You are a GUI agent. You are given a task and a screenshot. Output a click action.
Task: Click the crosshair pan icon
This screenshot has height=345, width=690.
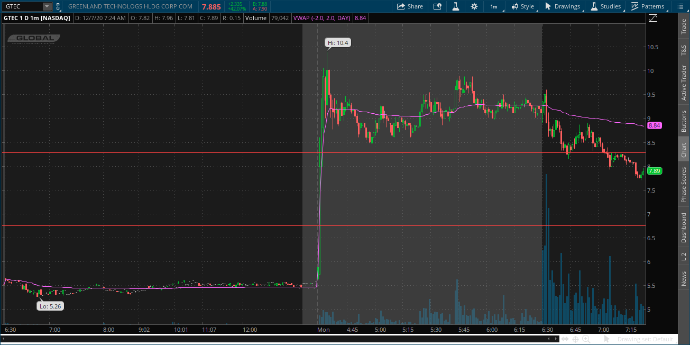tap(576, 339)
